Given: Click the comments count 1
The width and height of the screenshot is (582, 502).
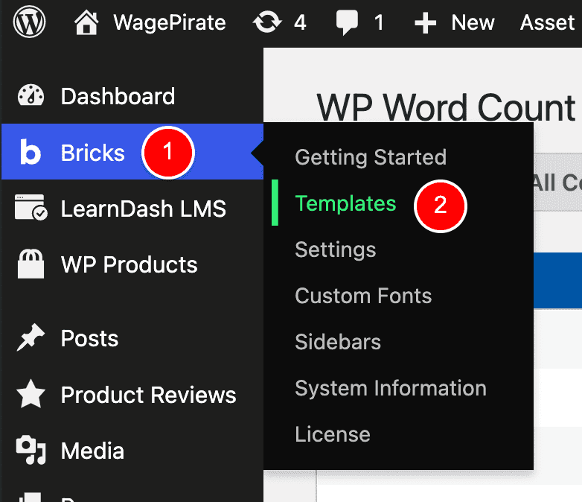Looking at the screenshot, I should pyautogui.click(x=379, y=22).
